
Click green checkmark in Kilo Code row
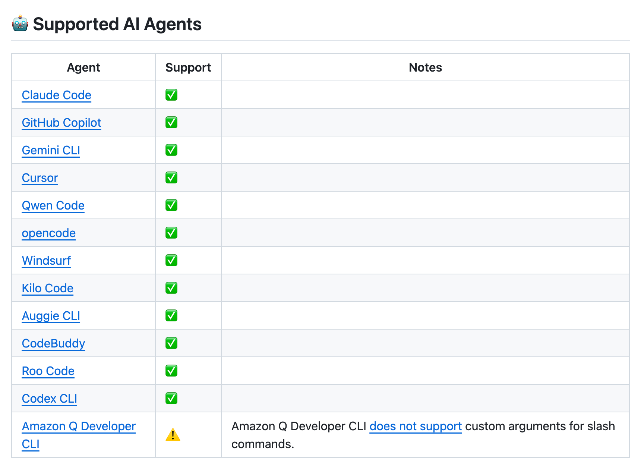(171, 288)
